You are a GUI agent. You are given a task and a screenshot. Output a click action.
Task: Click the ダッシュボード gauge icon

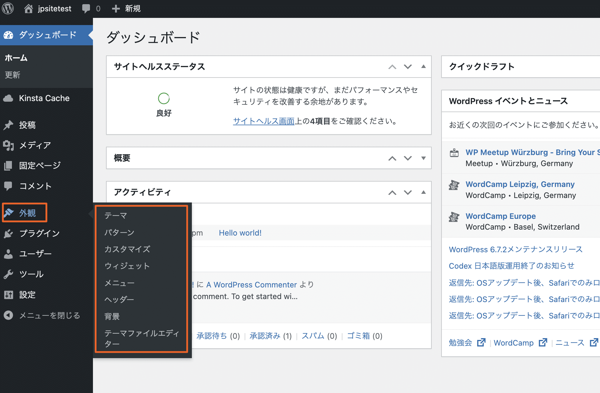coord(8,35)
